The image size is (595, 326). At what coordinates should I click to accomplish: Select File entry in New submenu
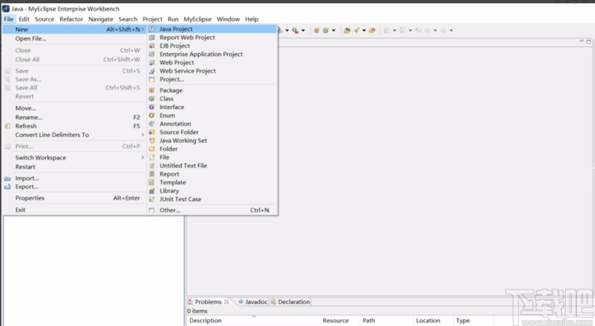coord(213,157)
